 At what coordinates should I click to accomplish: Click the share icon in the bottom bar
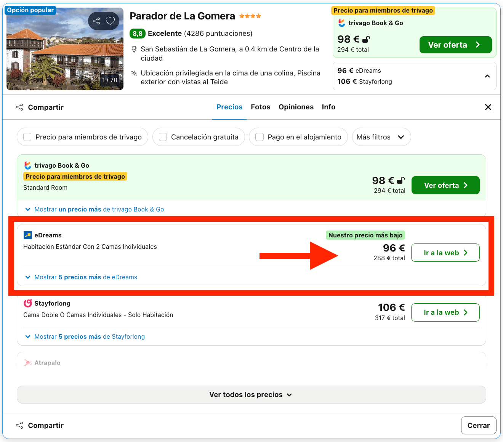click(19, 425)
